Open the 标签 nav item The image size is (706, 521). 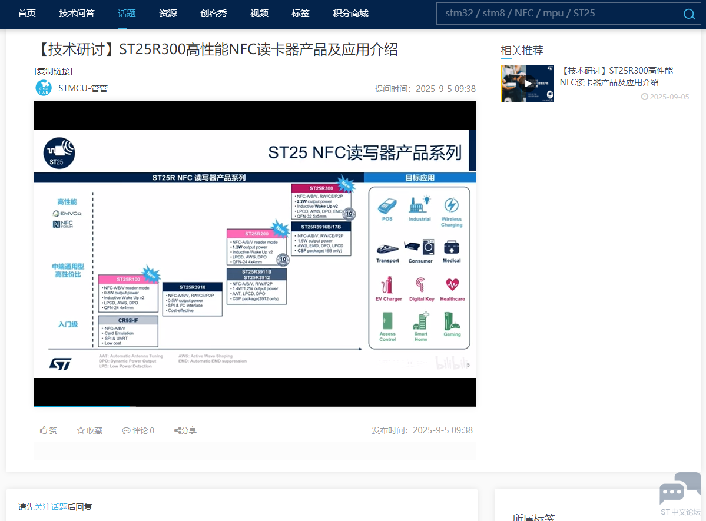300,14
